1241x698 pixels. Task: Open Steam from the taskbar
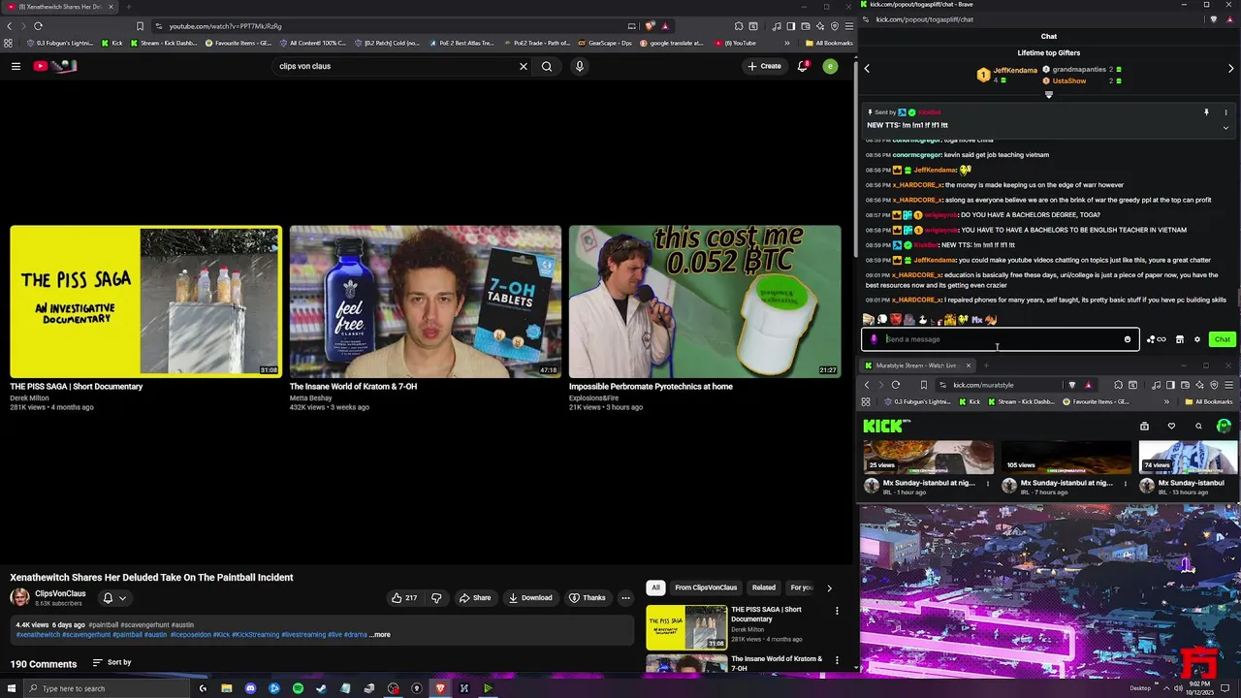tap(321, 688)
